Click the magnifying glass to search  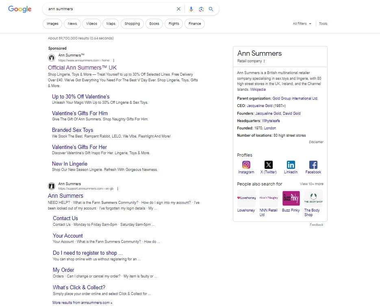(211, 9)
